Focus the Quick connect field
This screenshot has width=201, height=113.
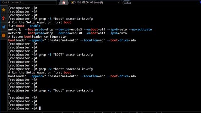(29, 2)
